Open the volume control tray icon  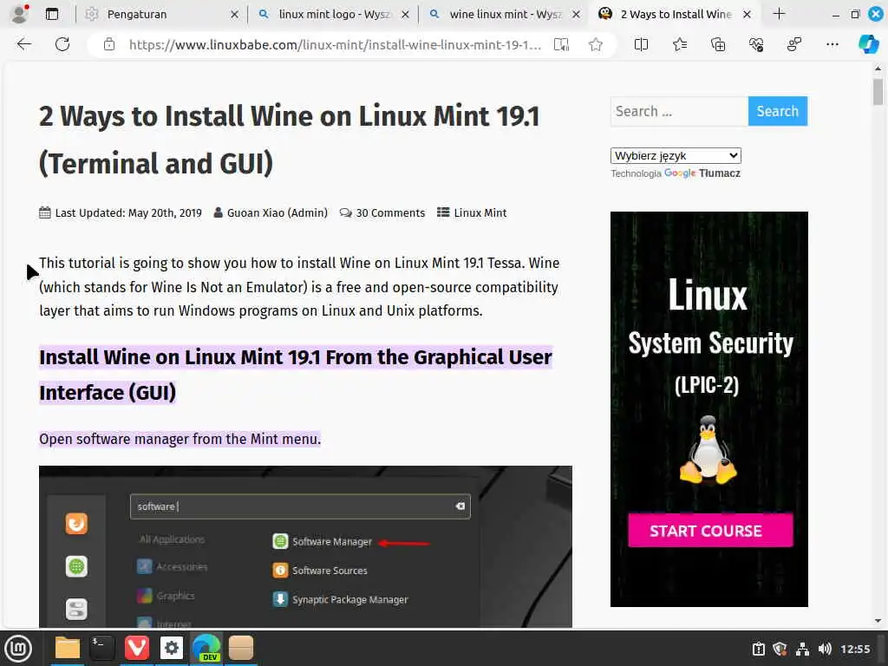click(826, 649)
